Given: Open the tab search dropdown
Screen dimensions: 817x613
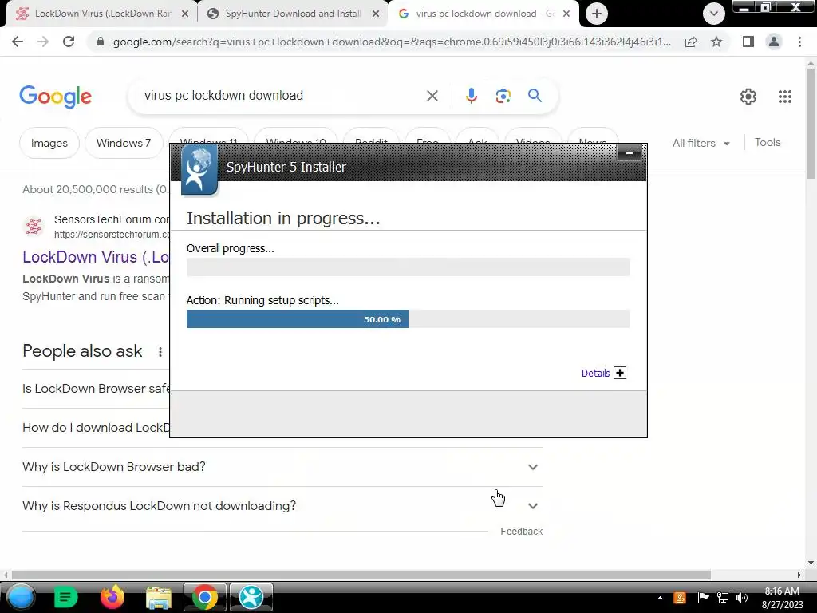Looking at the screenshot, I should click(x=714, y=14).
